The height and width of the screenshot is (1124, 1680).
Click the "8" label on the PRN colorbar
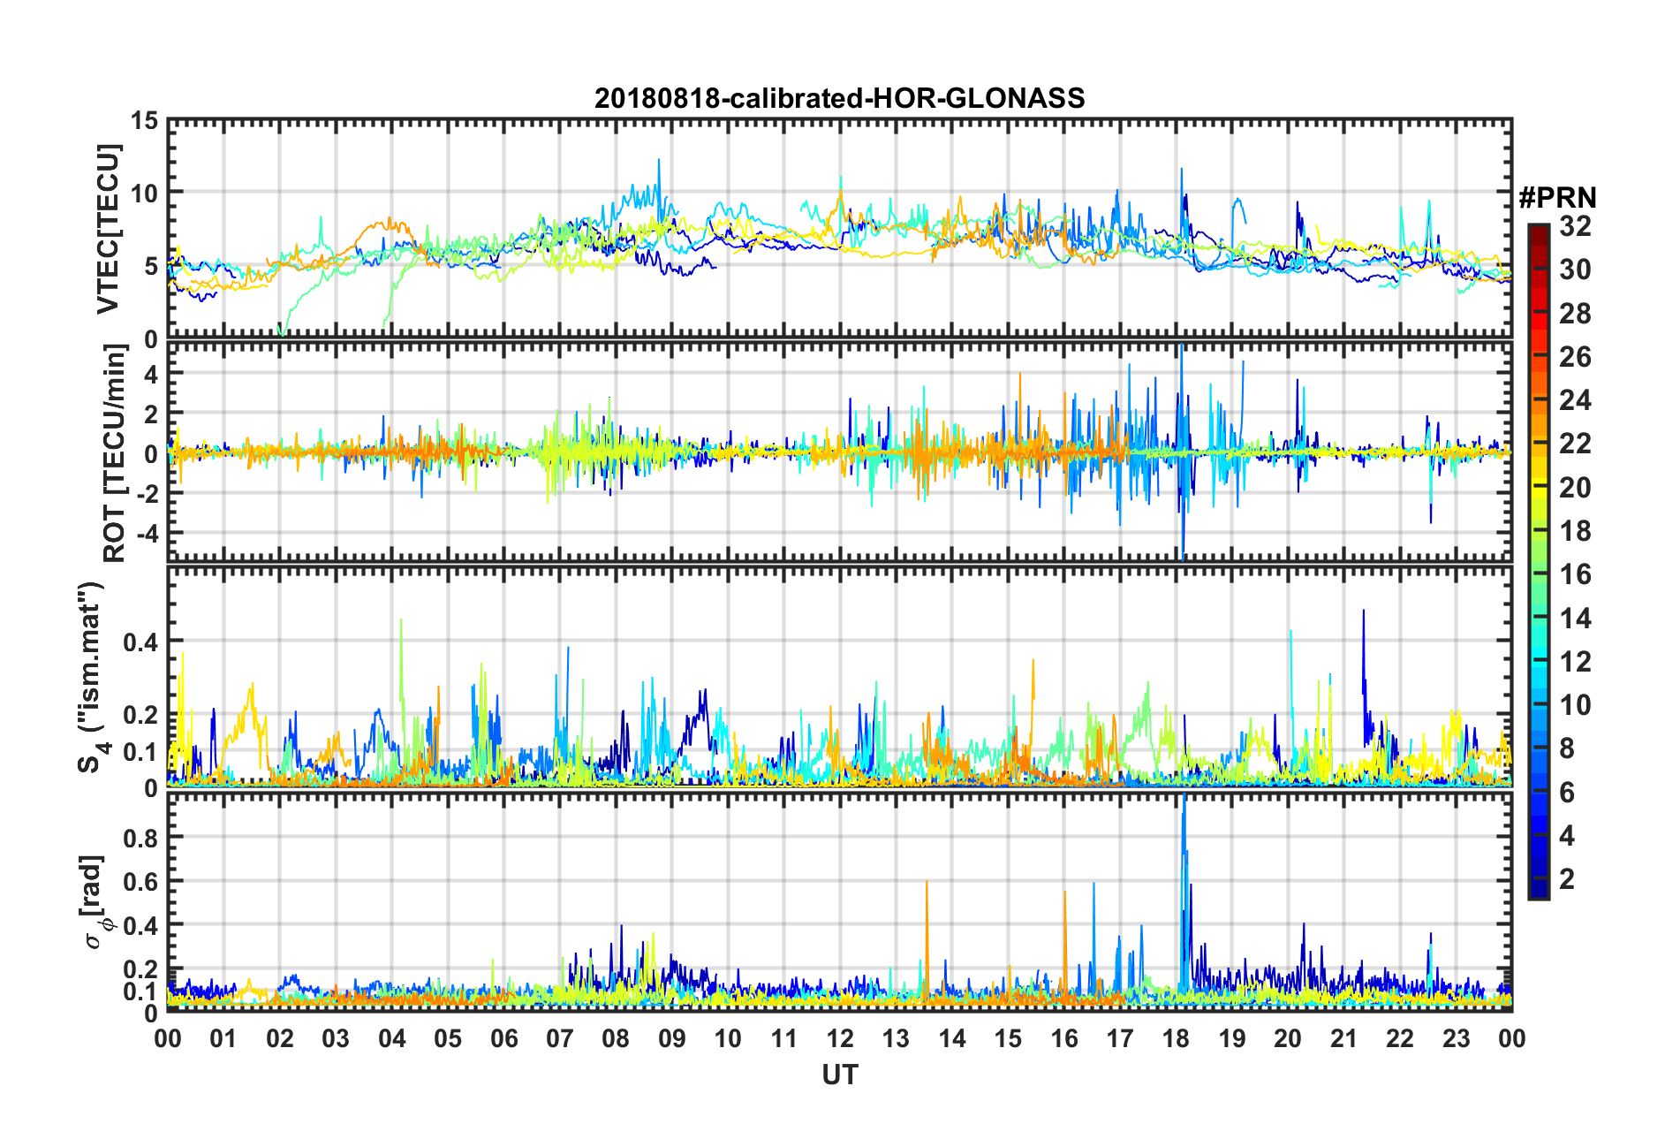[1568, 748]
